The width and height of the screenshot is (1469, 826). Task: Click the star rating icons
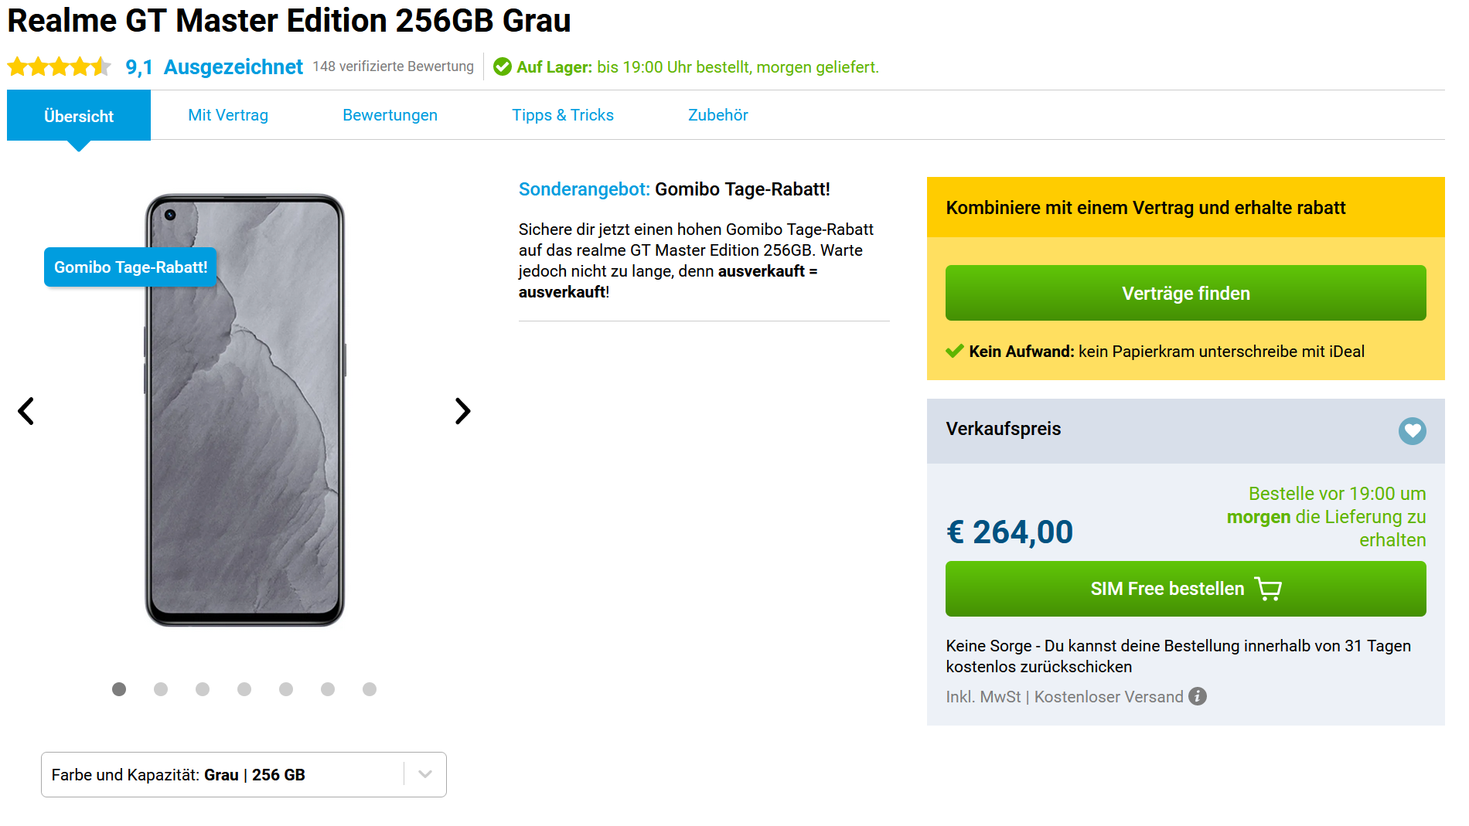[59, 67]
